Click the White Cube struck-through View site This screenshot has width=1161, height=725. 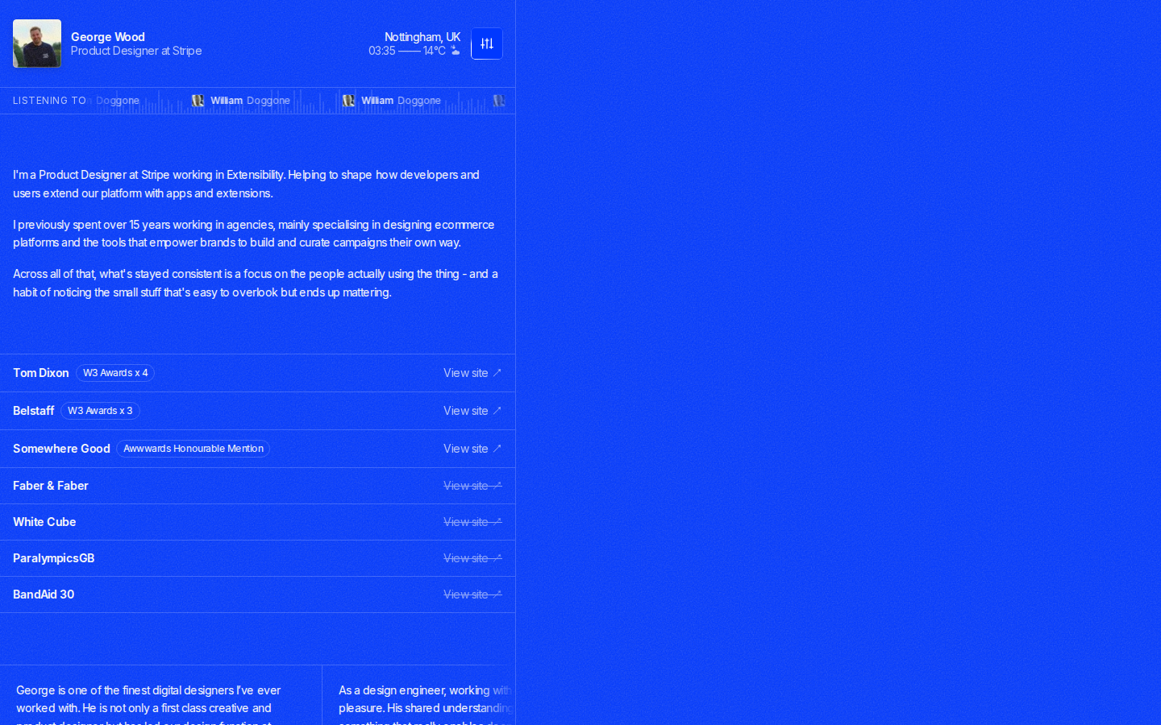472,522
